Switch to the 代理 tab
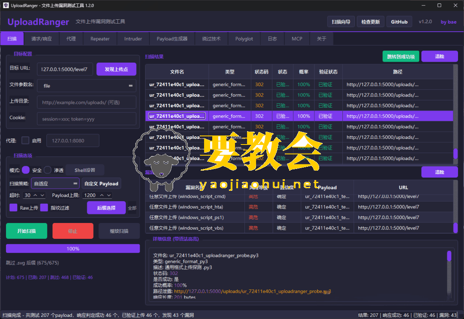 (71, 39)
